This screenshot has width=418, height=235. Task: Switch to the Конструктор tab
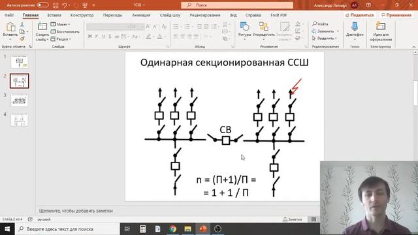(82, 15)
